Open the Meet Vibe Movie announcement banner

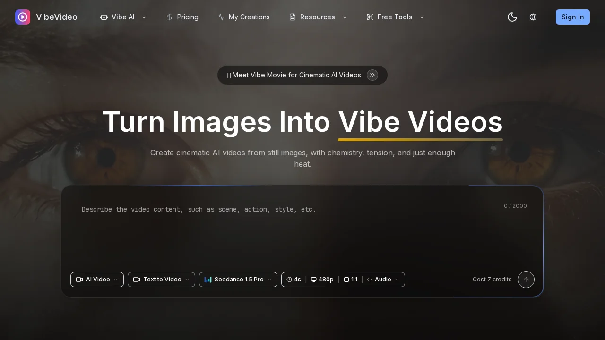[x=302, y=75]
